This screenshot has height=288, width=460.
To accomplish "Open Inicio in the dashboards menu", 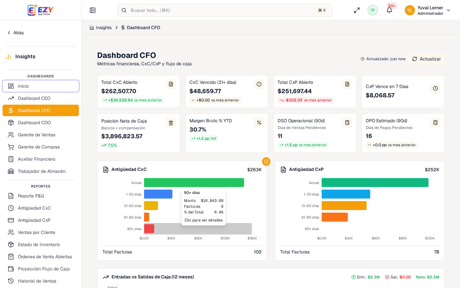I will [x=41, y=86].
